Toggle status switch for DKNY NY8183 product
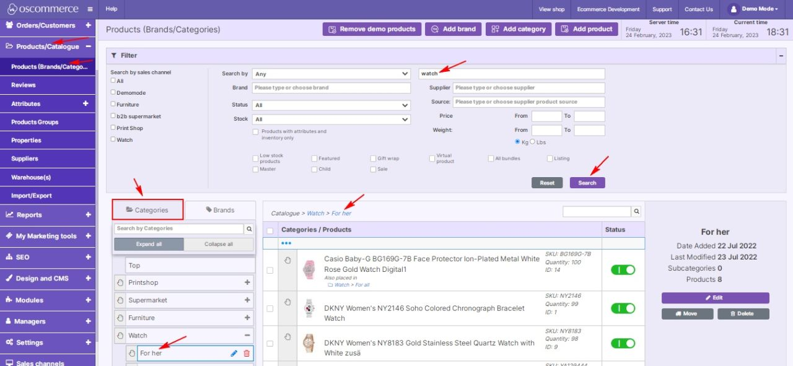The image size is (793, 366). coord(623,343)
